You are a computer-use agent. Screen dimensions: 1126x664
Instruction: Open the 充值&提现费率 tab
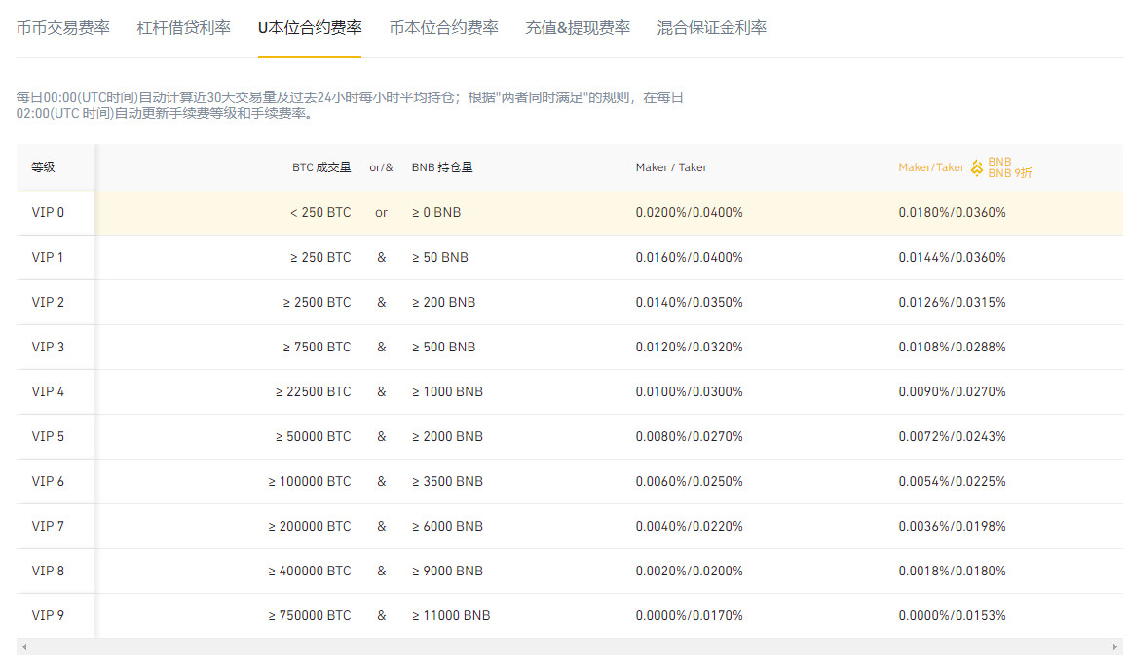(578, 28)
